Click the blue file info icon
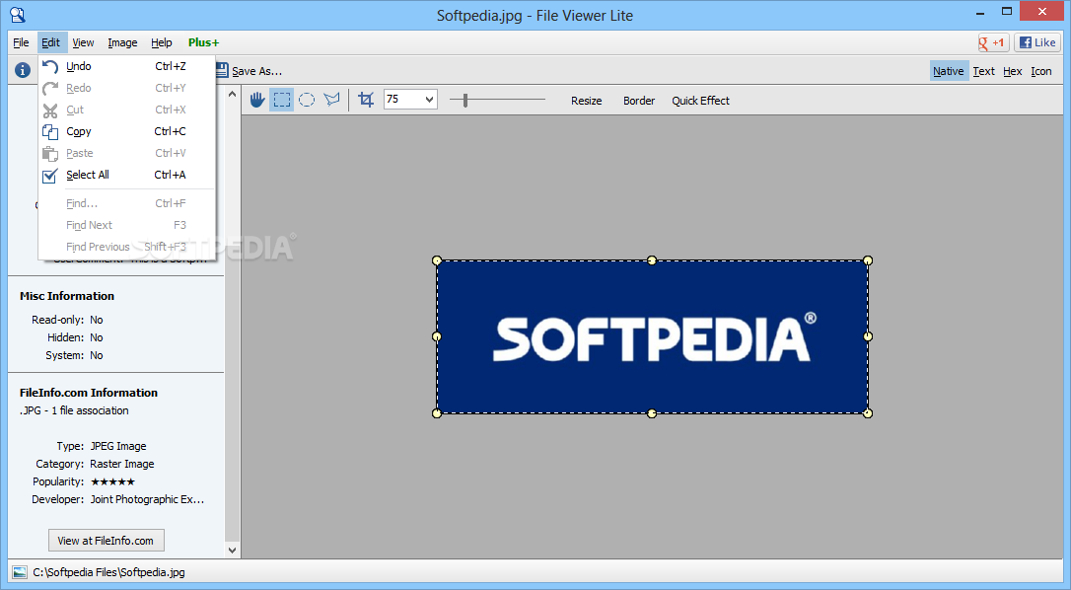The height and width of the screenshot is (590, 1071). (23, 70)
